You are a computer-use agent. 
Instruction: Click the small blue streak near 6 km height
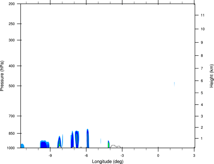[x=174, y=84]
